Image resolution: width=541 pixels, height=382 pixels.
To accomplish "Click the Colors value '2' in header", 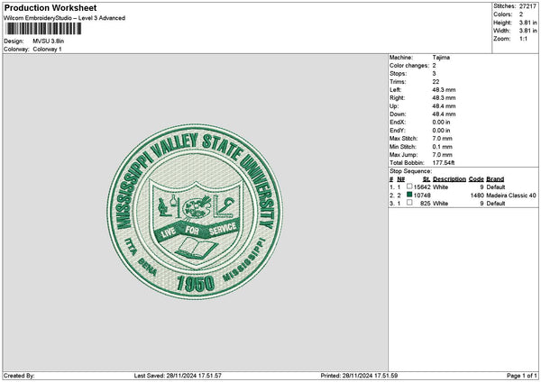I will click(521, 14).
